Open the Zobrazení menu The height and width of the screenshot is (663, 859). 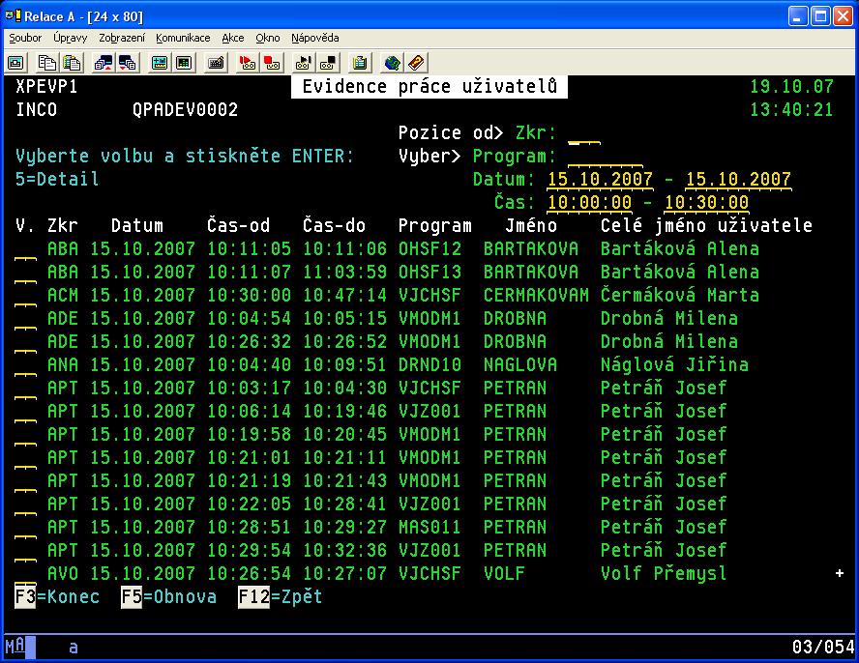click(x=122, y=38)
